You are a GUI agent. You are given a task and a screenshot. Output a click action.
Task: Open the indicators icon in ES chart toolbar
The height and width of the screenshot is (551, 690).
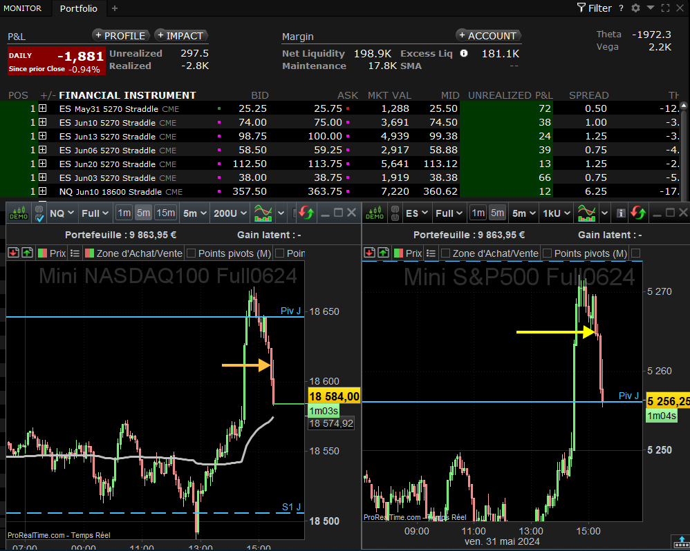586,213
